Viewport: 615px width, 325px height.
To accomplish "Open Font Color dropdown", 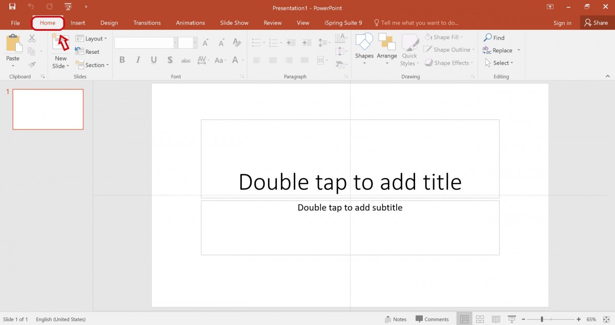I will (238, 60).
